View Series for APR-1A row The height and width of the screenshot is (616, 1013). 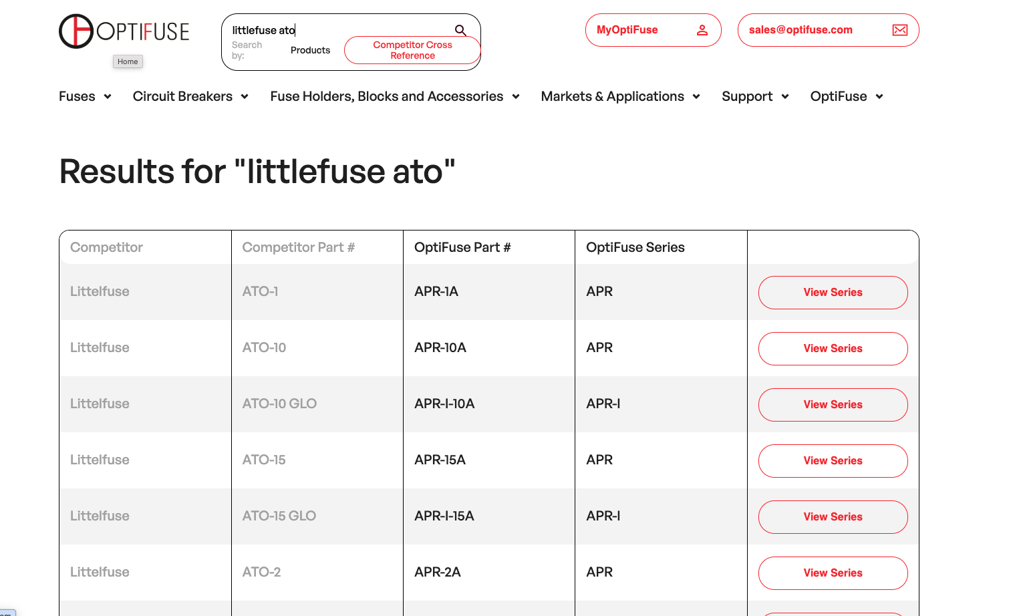(x=833, y=293)
